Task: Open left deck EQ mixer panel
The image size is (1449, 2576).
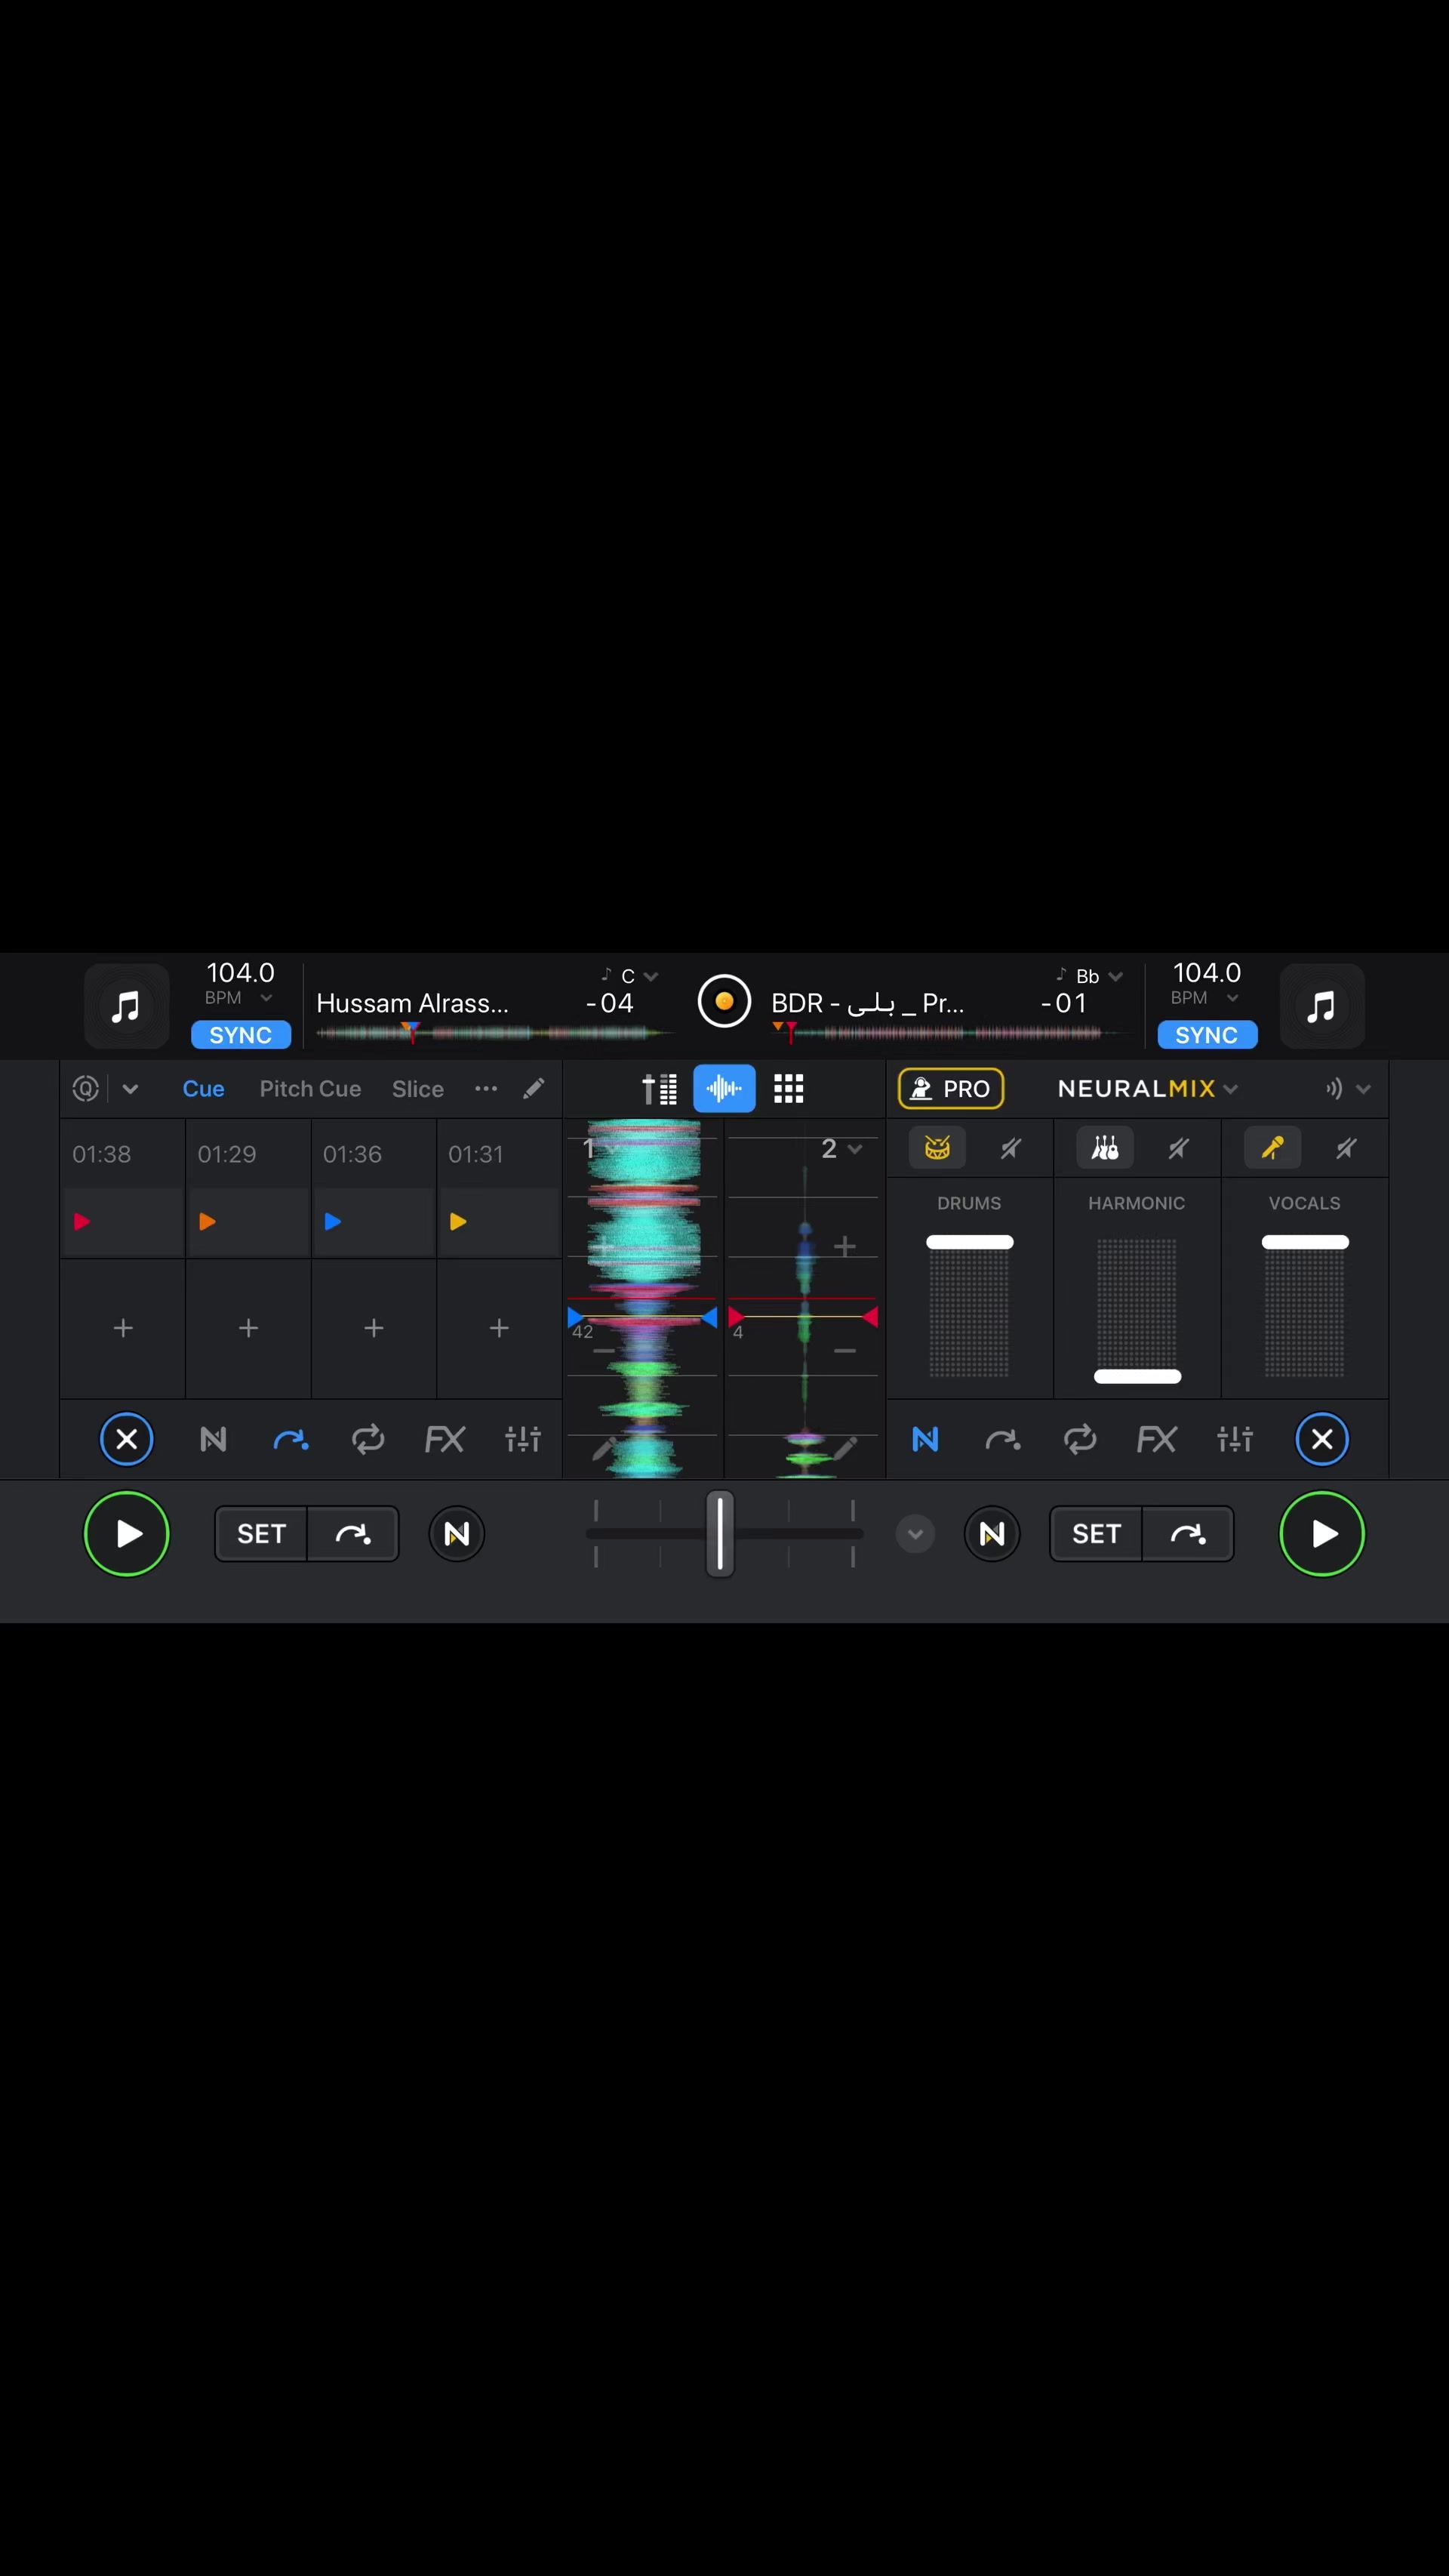Action: coord(523,1439)
